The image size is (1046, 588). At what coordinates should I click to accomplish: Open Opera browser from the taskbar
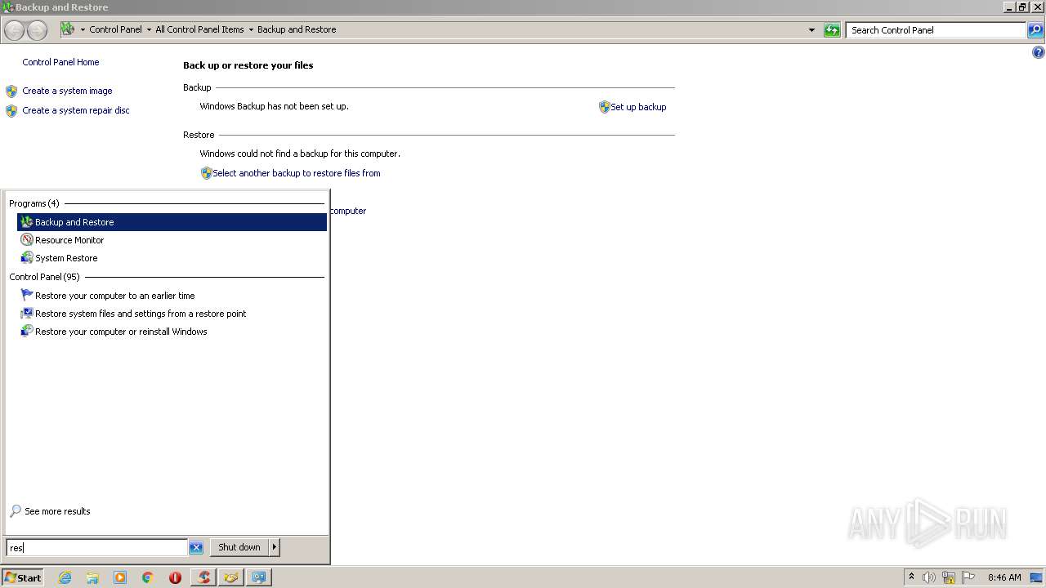175,577
